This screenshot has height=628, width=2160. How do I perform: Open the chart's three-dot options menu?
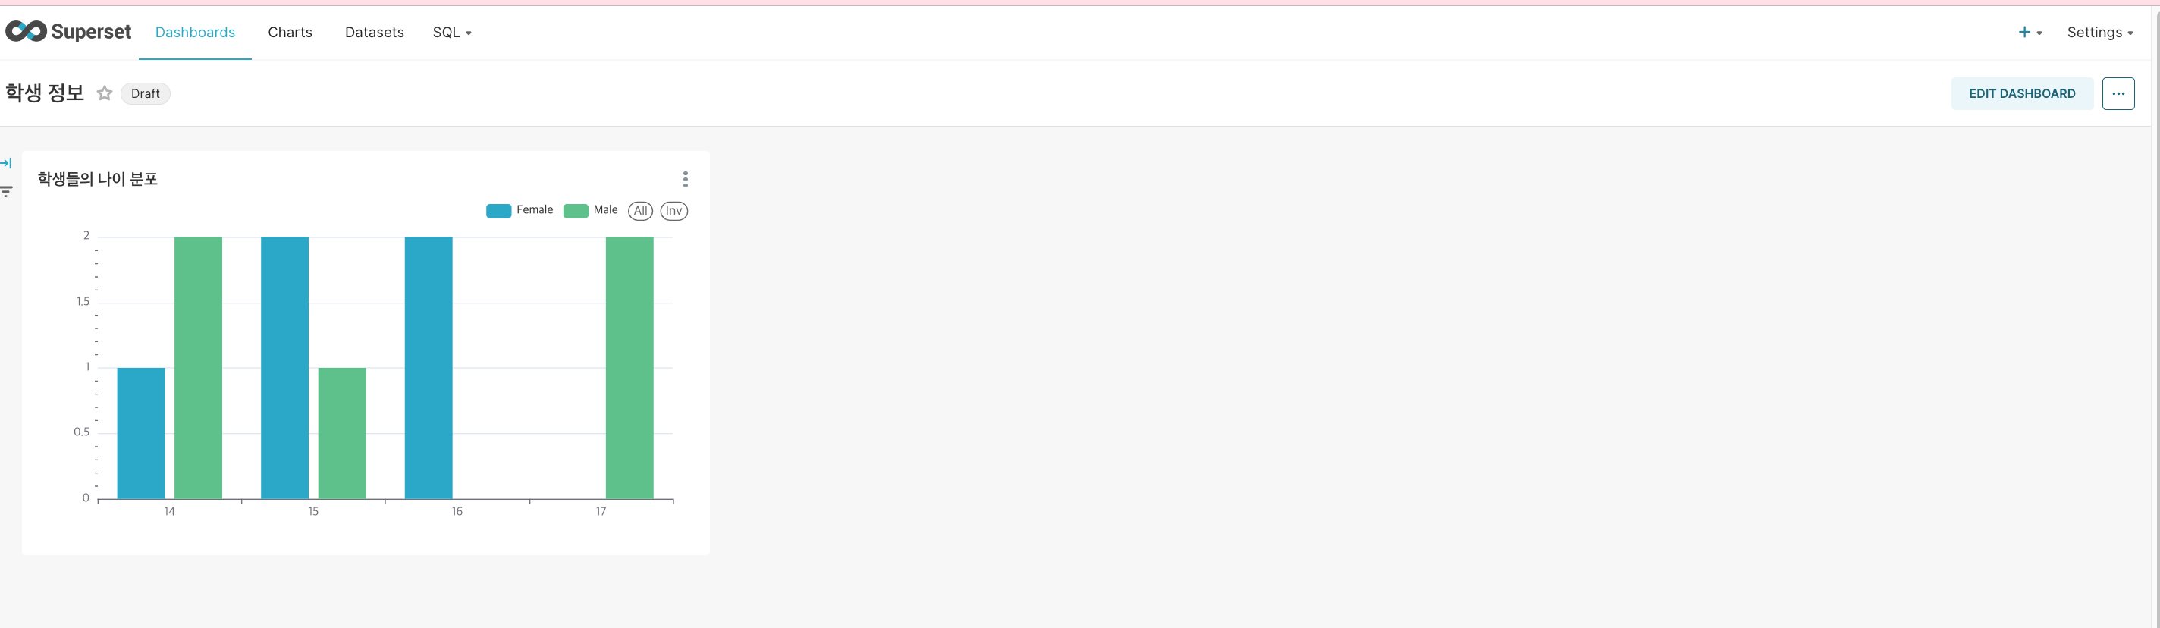click(685, 180)
